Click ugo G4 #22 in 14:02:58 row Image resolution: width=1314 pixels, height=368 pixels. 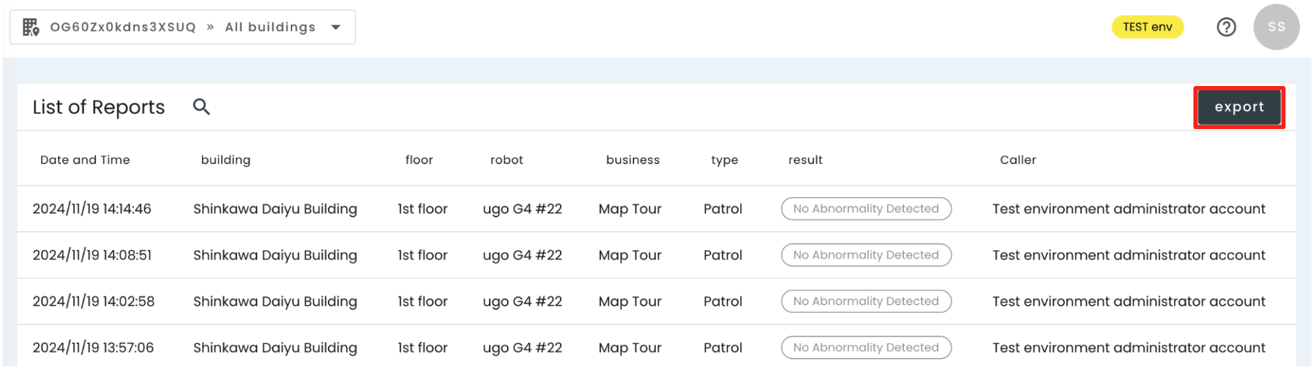522,302
